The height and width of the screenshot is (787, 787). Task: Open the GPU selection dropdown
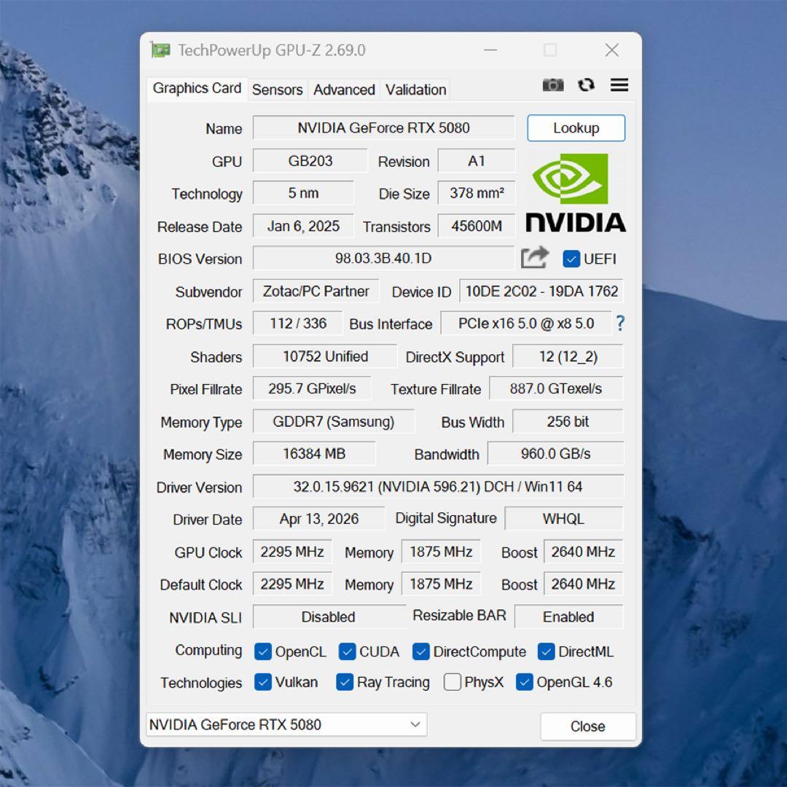(286, 724)
